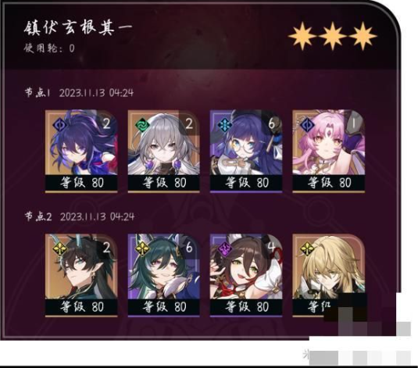
Task: Click the Imaginary element icon on Dan Heng's card
Action: 59,248
